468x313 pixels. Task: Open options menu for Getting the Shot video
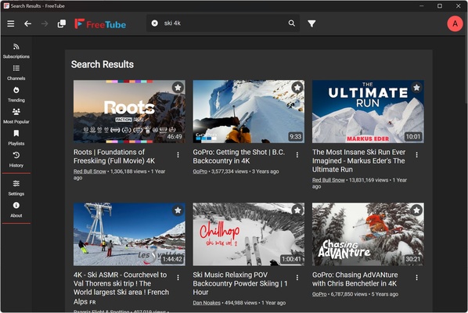click(x=297, y=155)
